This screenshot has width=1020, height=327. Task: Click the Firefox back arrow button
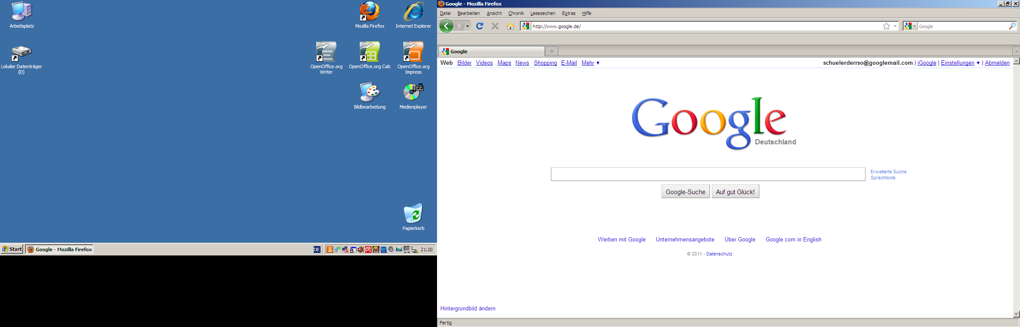coord(446,26)
